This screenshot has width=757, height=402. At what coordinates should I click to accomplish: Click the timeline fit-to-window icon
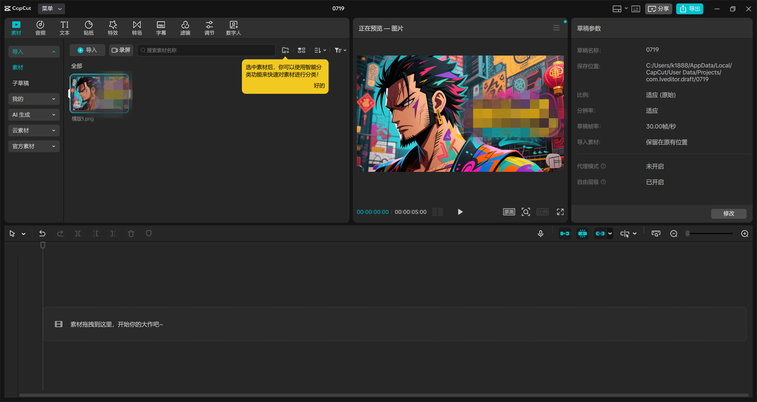point(656,234)
